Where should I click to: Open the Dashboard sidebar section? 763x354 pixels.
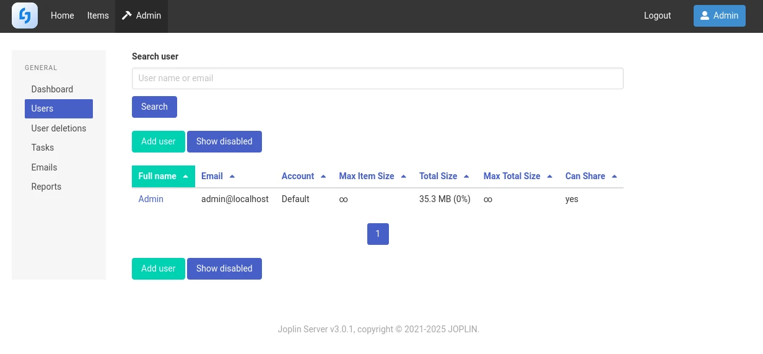[52, 89]
